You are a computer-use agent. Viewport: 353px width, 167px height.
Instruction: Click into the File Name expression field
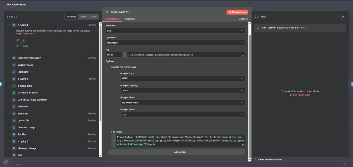pyautogui.click(x=179, y=140)
